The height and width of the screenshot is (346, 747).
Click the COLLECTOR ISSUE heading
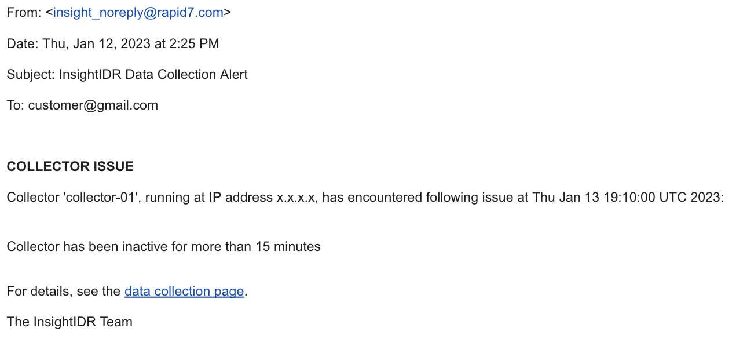click(x=70, y=167)
